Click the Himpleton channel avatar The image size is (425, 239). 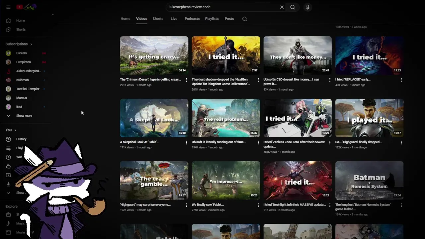(9, 62)
